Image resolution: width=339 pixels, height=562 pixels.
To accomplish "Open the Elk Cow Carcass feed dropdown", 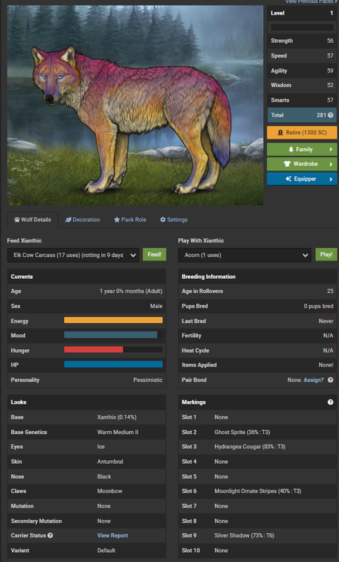I will click(x=73, y=255).
